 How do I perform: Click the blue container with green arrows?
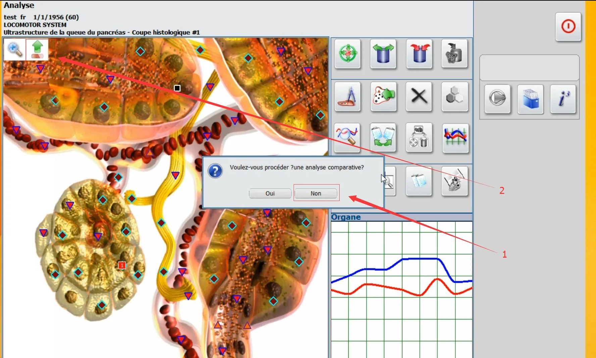click(x=383, y=54)
